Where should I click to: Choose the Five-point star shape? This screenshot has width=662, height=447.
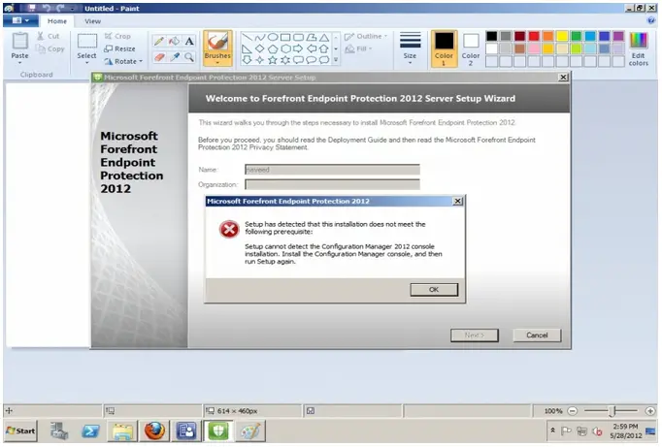(x=273, y=60)
